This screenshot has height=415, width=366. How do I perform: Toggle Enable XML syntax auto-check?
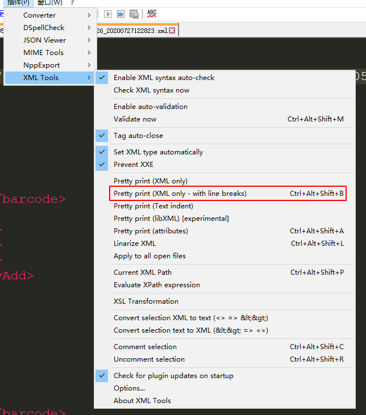click(224, 78)
